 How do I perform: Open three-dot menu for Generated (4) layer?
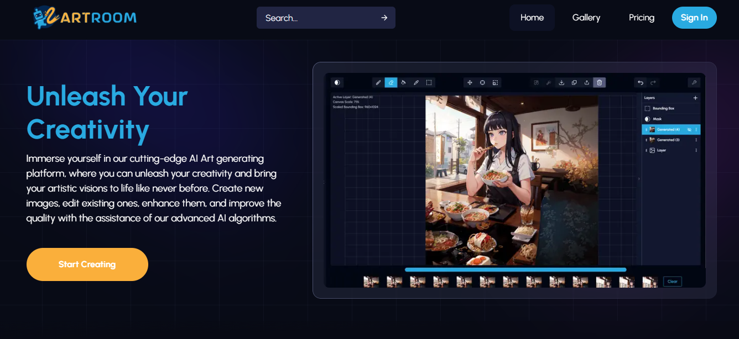tap(696, 129)
